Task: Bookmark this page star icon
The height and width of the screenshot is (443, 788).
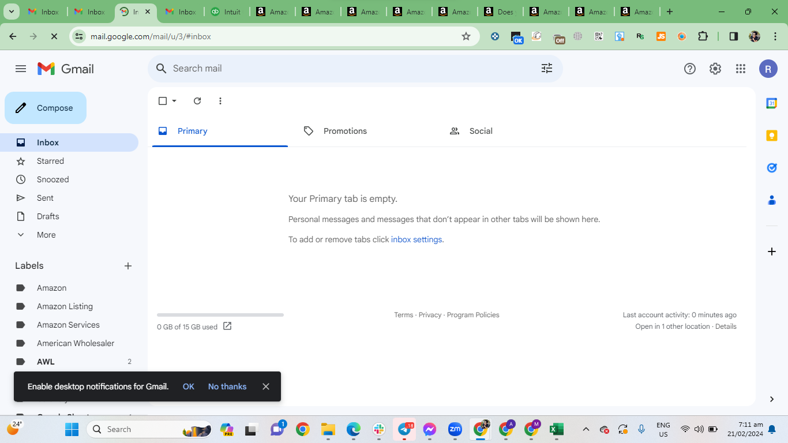Action: pos(466,36)
